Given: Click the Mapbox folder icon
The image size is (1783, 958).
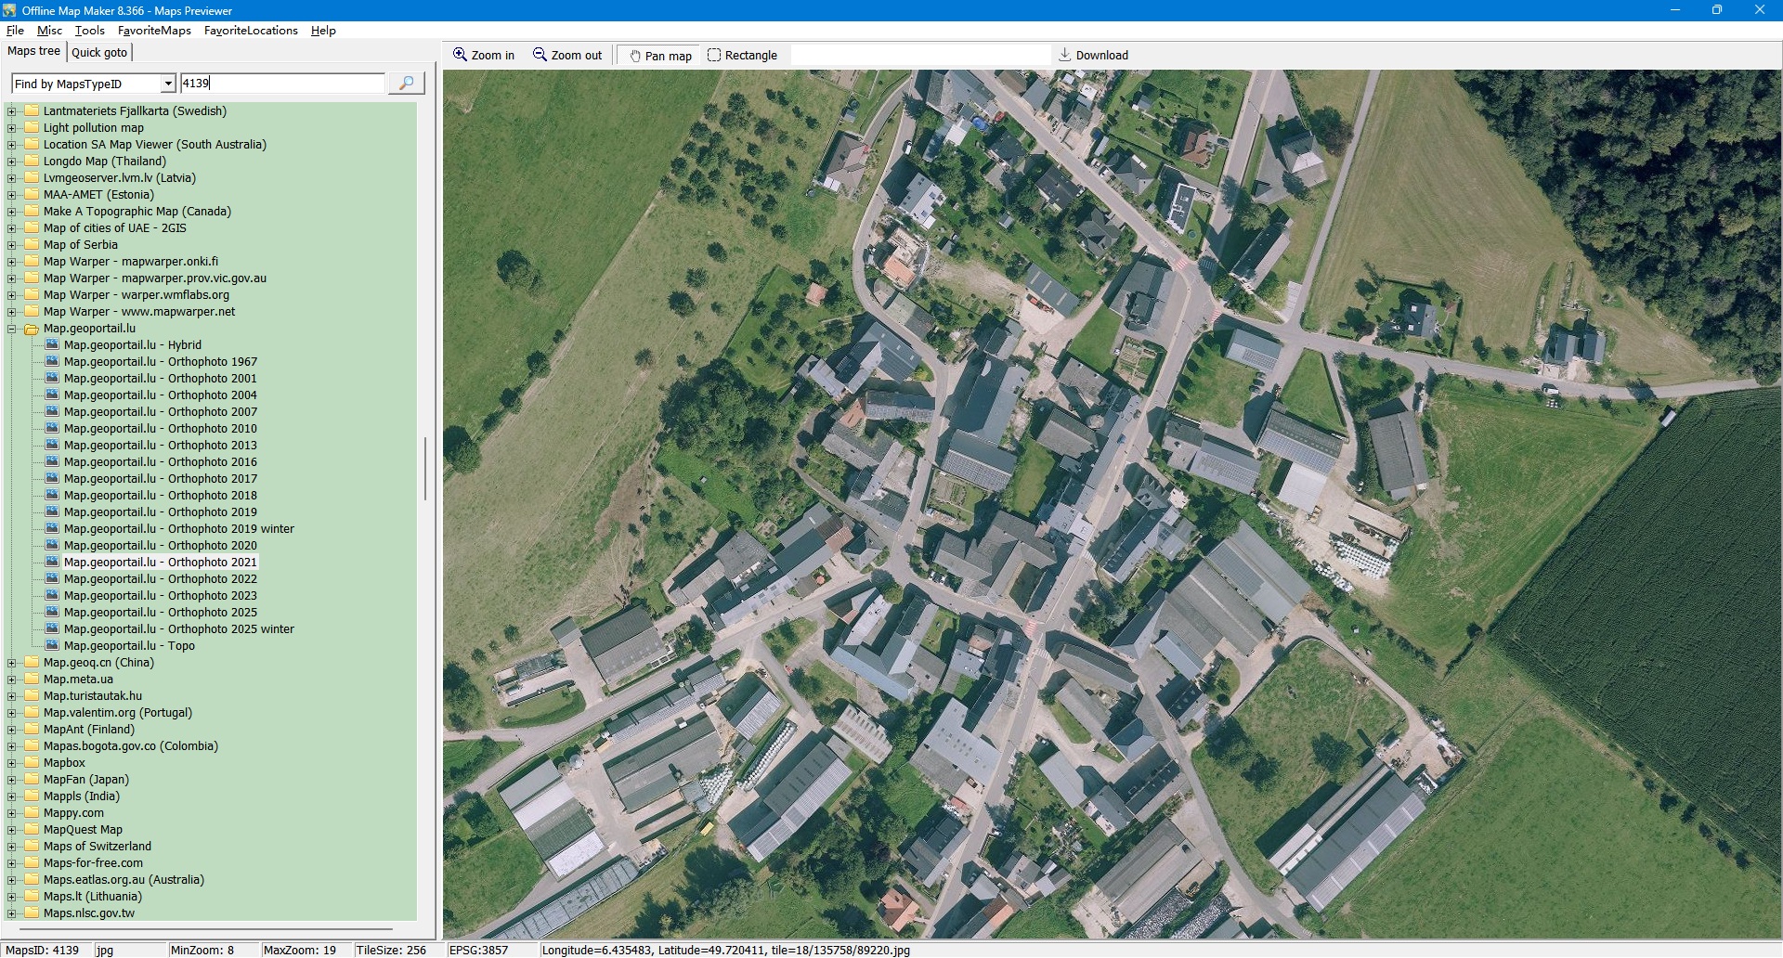Looking at the screenshot, I should pyautogui.click(x=32, y=762).
